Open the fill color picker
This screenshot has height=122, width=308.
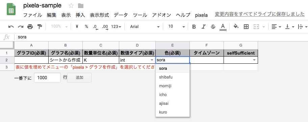236,27
